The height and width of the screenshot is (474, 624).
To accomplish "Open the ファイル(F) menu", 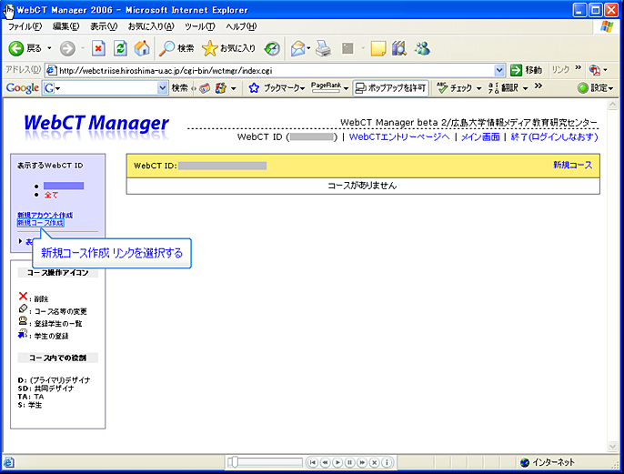I will tap(25, 26).
